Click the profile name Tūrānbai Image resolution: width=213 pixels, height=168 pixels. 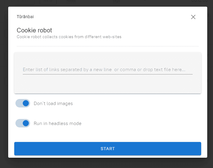25,17
